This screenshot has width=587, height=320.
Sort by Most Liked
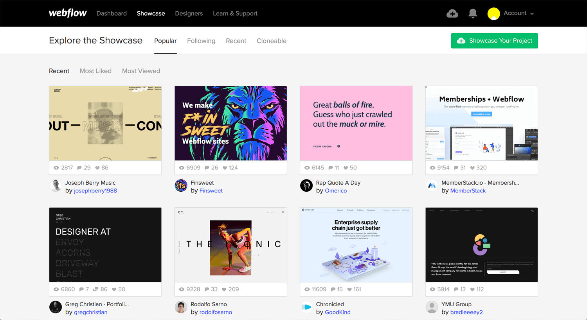click(95, 71)
